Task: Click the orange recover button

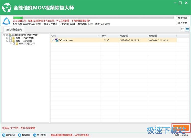Action: [181, 128]
